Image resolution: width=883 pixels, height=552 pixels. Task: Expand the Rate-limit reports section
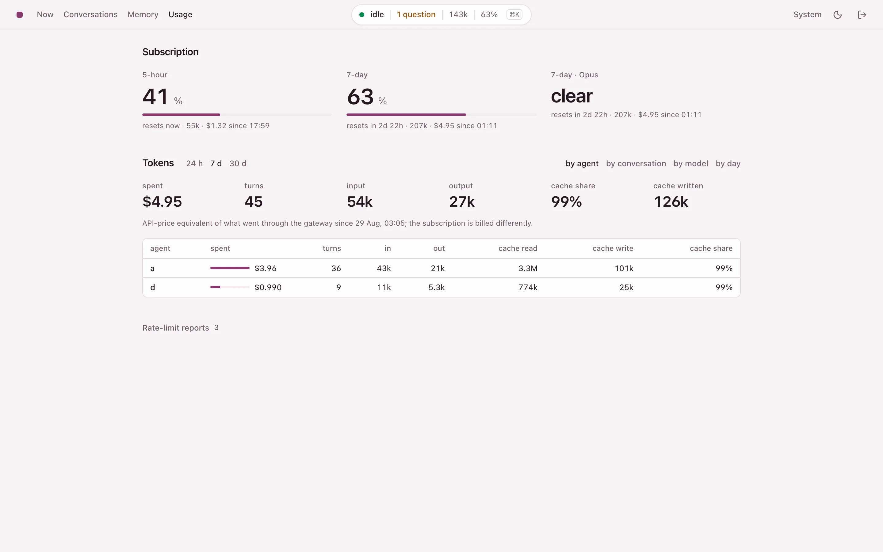coord(180,328)
